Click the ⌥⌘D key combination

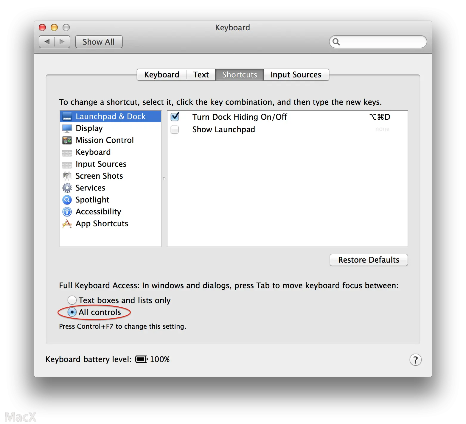(380, 117)
